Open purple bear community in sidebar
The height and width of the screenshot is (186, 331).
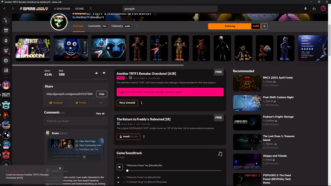coord(6,85)
